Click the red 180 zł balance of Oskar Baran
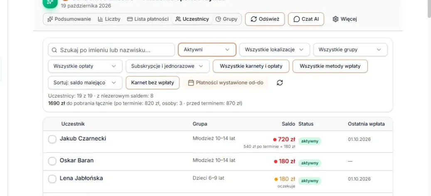This screenshot has height=196, width=431. pos(287,161)
